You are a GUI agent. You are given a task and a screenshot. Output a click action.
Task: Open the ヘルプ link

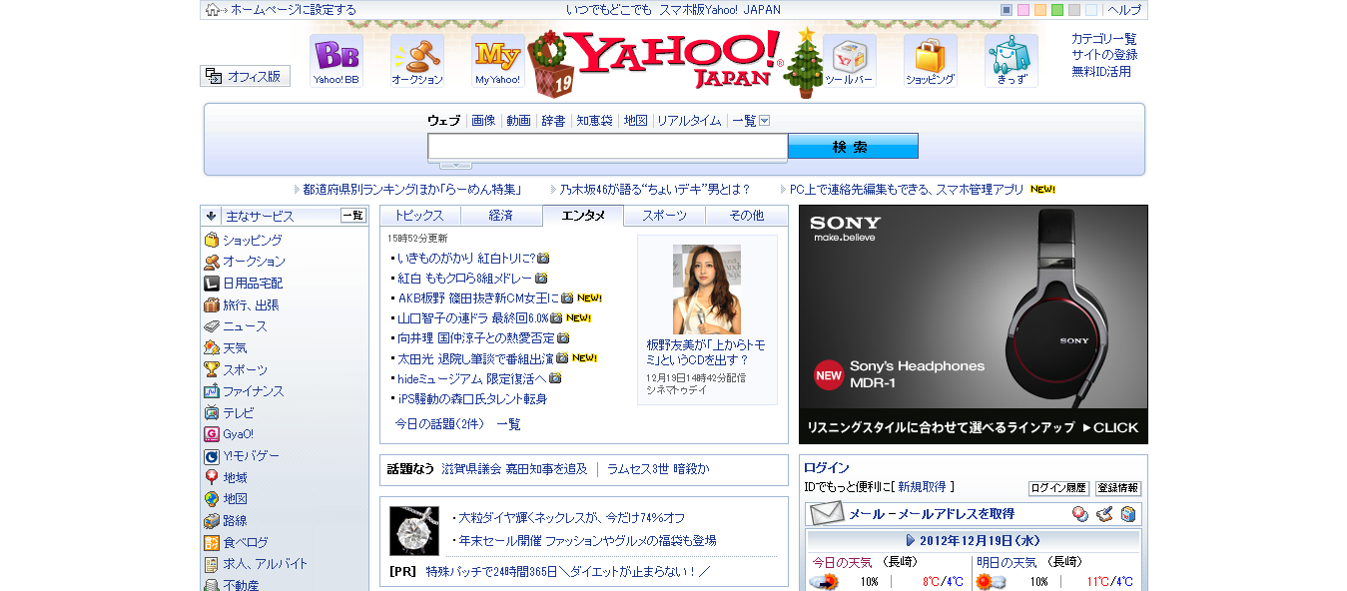click(1124, 10)
